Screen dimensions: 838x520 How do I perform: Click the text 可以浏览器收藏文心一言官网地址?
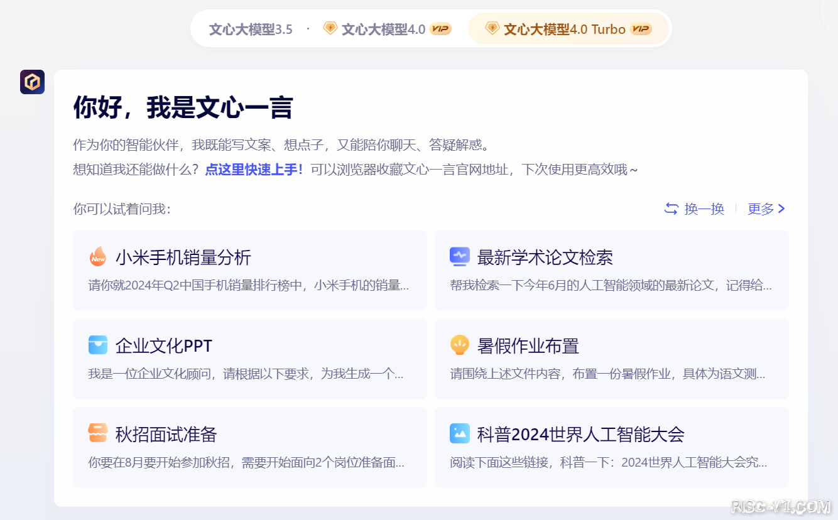pyautogui.click(x=410, y=170)
